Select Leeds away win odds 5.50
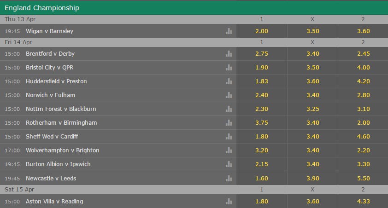 pos(363,179)
